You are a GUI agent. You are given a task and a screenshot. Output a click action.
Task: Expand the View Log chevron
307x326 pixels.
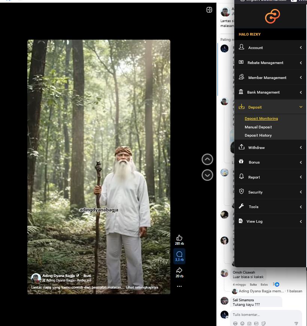pos(301,222)
